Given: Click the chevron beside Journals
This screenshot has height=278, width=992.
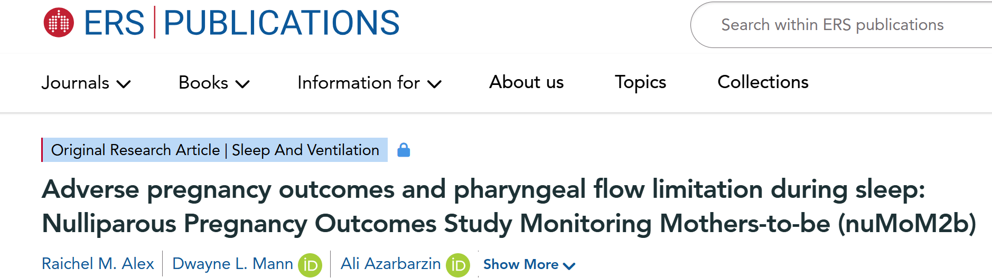Looking at the screenshot, I should coord(124,84).
